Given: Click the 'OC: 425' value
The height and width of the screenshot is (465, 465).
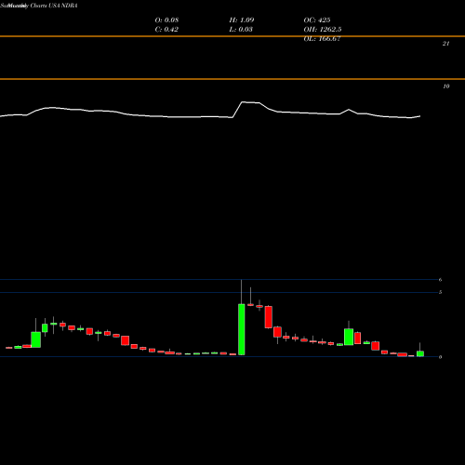Looking at the screenshot, I should [317, 20].
